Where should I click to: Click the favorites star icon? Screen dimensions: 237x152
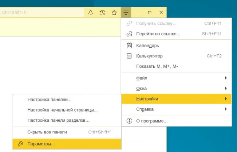(x=114, y=13)
